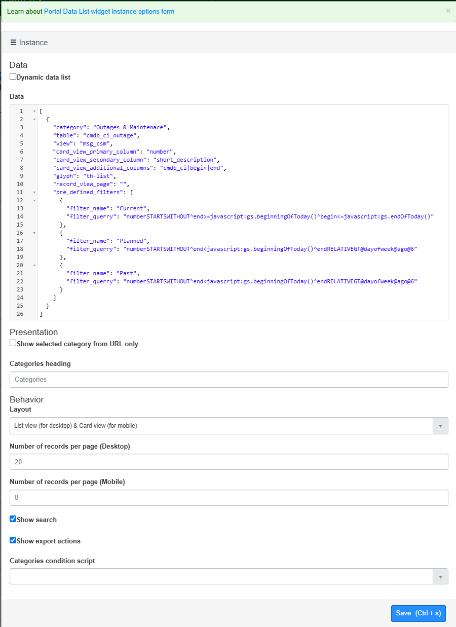Collapse the object fold arrow on line 2

coord(33,119)
